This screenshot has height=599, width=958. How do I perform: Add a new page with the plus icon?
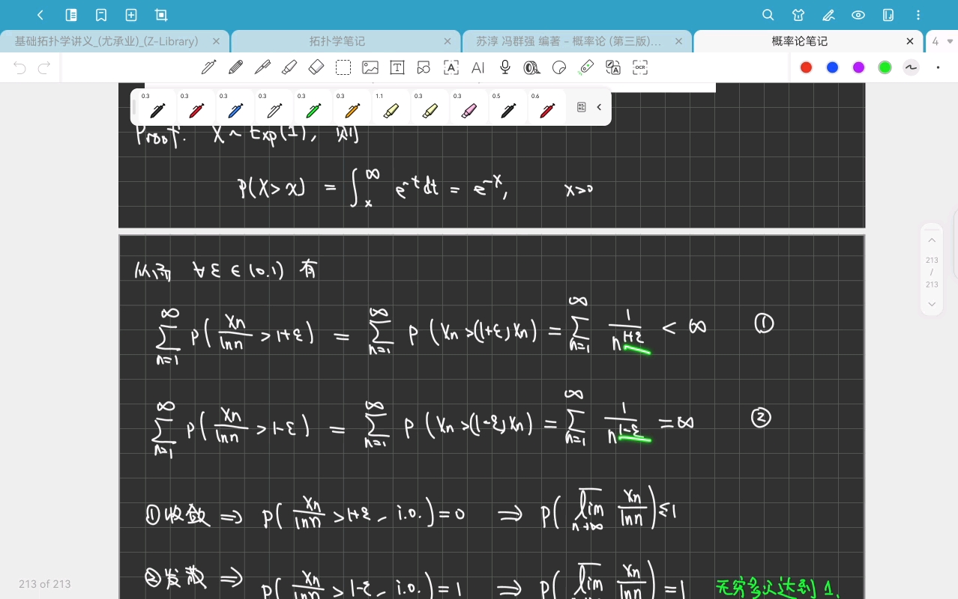pos(131,15)
